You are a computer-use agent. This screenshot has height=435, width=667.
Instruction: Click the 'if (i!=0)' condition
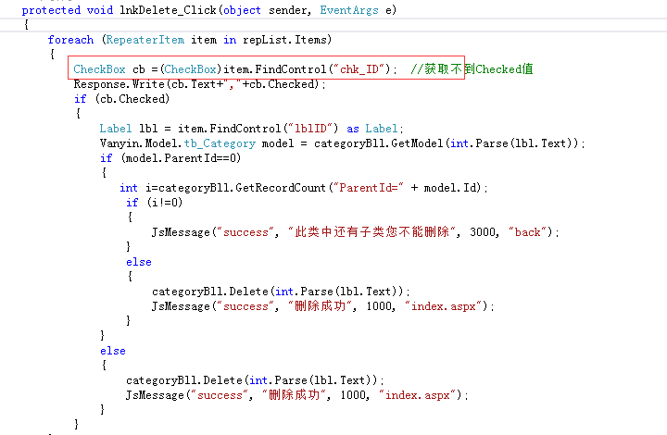pyautogui.click(x=154, y=202)
